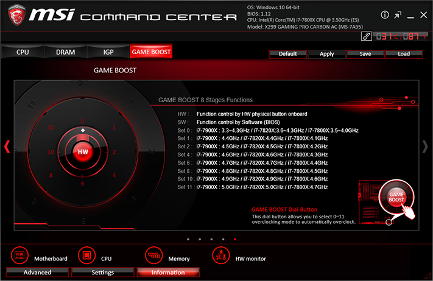Close the Command Center window
The image size is (433, 281).
[x=424, y=15]
